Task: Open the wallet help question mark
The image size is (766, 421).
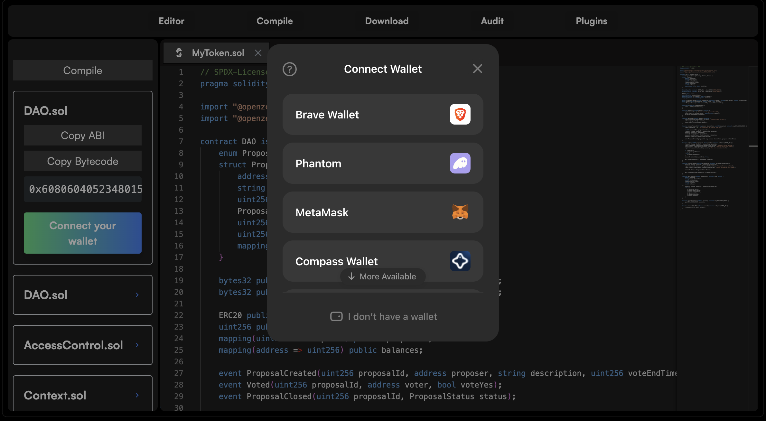Action: pyautogui.click(x=289, y=69)
